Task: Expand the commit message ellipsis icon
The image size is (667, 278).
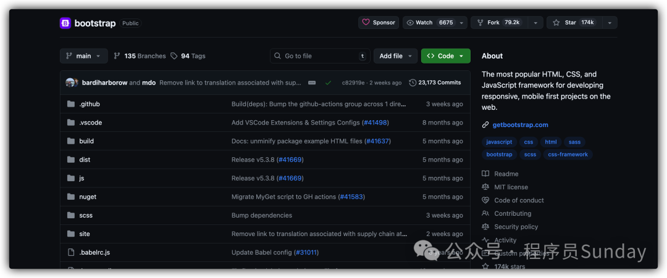Action: (x=312, y=83)
